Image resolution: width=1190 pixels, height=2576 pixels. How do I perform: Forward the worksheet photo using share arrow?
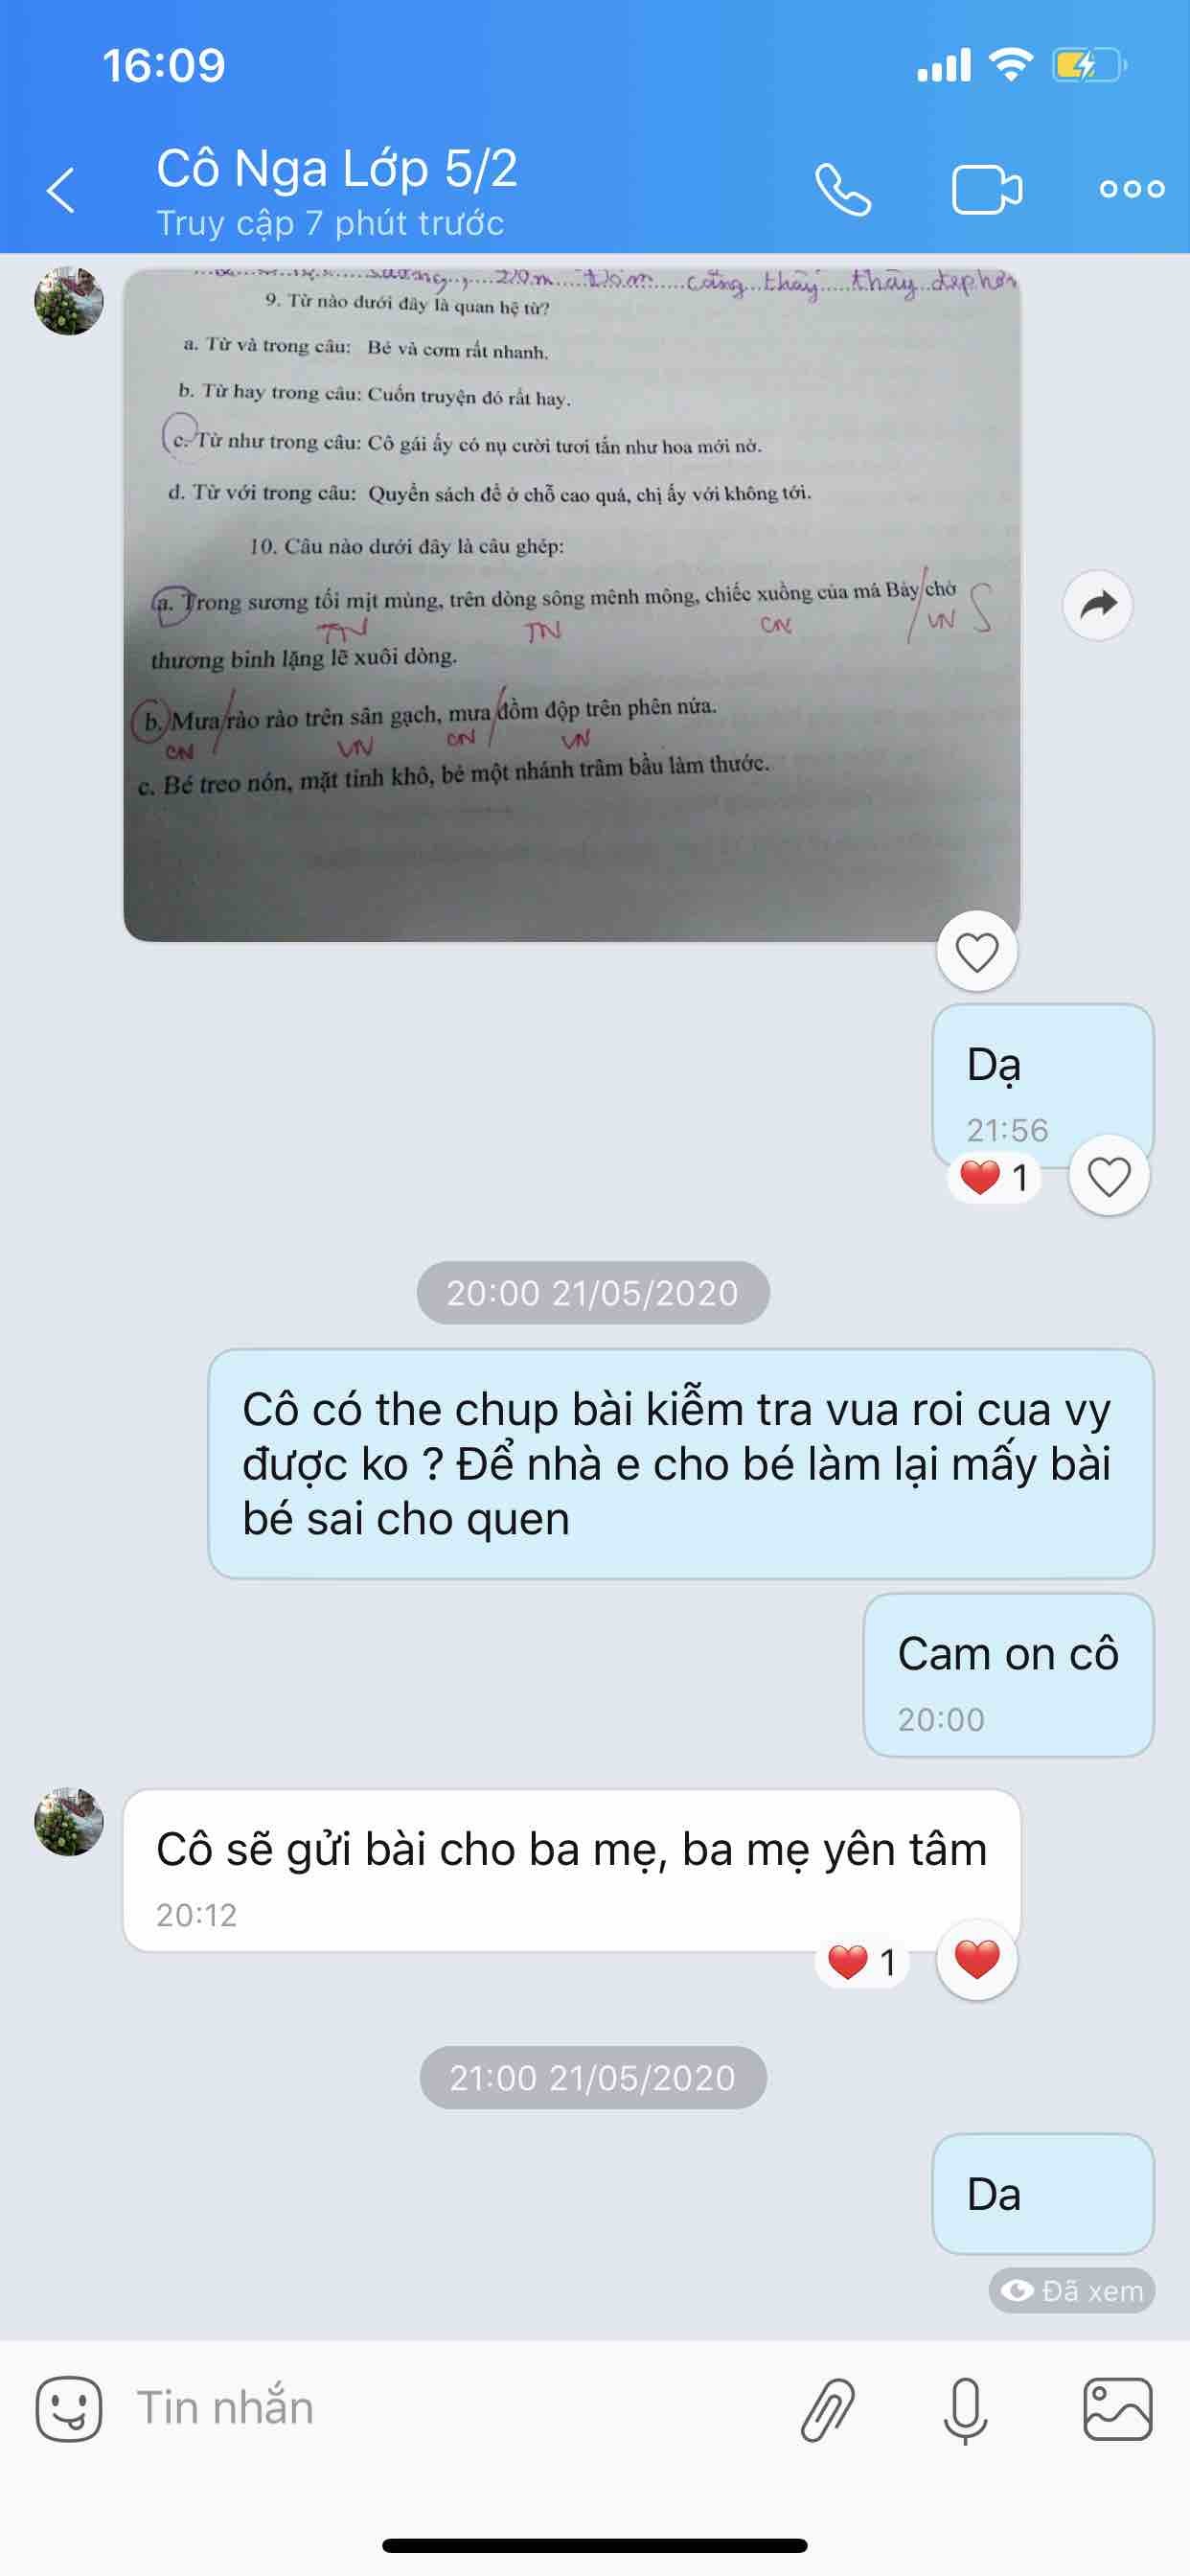(1098, 605)
